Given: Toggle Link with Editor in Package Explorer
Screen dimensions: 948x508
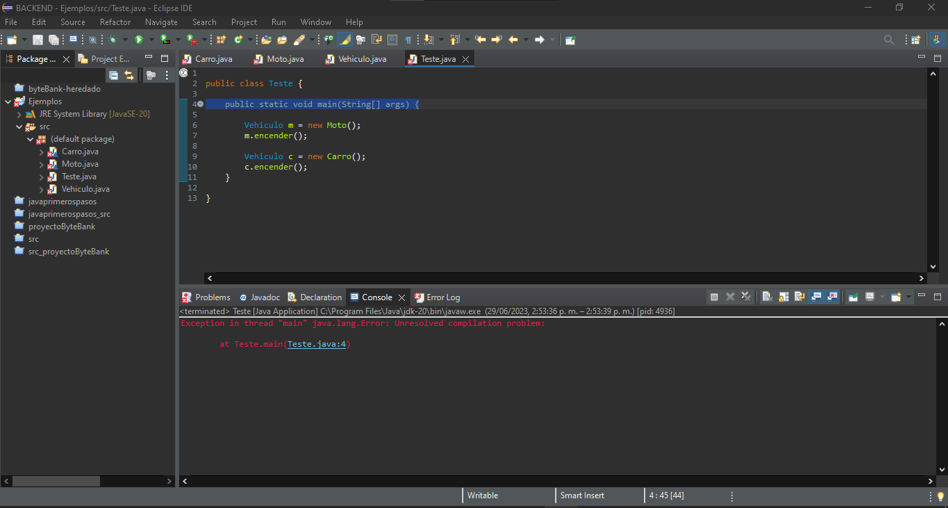Looking at the screenshot, I should pos(129,75).
